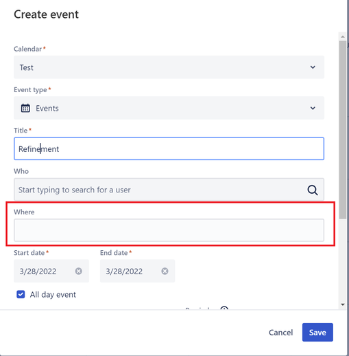Click the scrollbar up arrow in the dialog
Viewport: 349px width, 356px height.
pos(343,36)
